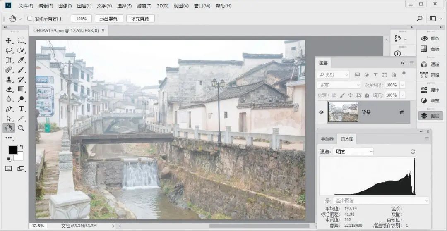Refresh the histogram with the circular arrow icon
447x231 pixels.
[x=413, y=152]
